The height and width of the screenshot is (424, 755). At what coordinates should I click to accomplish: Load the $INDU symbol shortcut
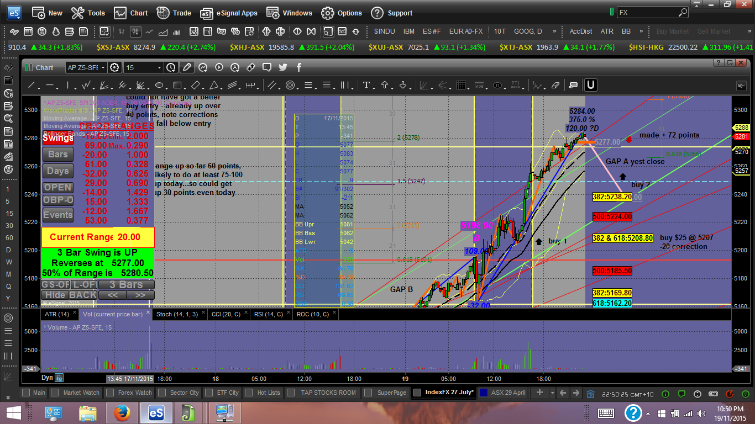pyautogui.click(x=384, y=31)
